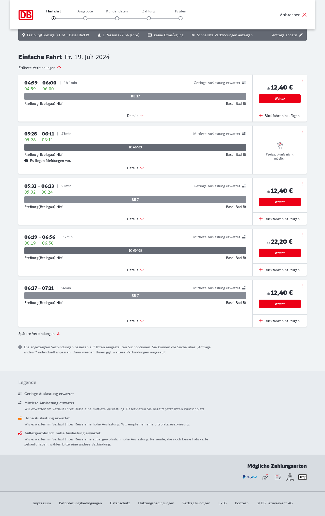Select the Hinfahrt step indicator circle

[x=54, y=18]
